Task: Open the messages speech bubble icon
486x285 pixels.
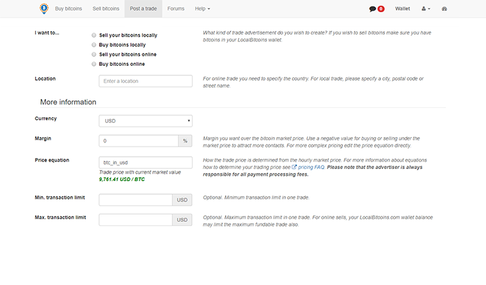Action: (372, 9)
